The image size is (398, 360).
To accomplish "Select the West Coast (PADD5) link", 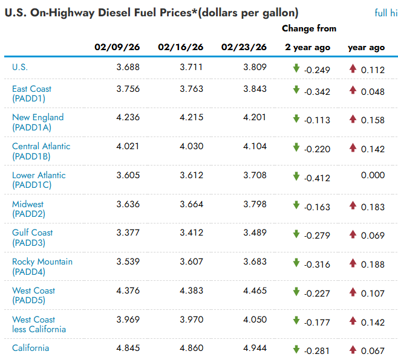I will point(33,295).
